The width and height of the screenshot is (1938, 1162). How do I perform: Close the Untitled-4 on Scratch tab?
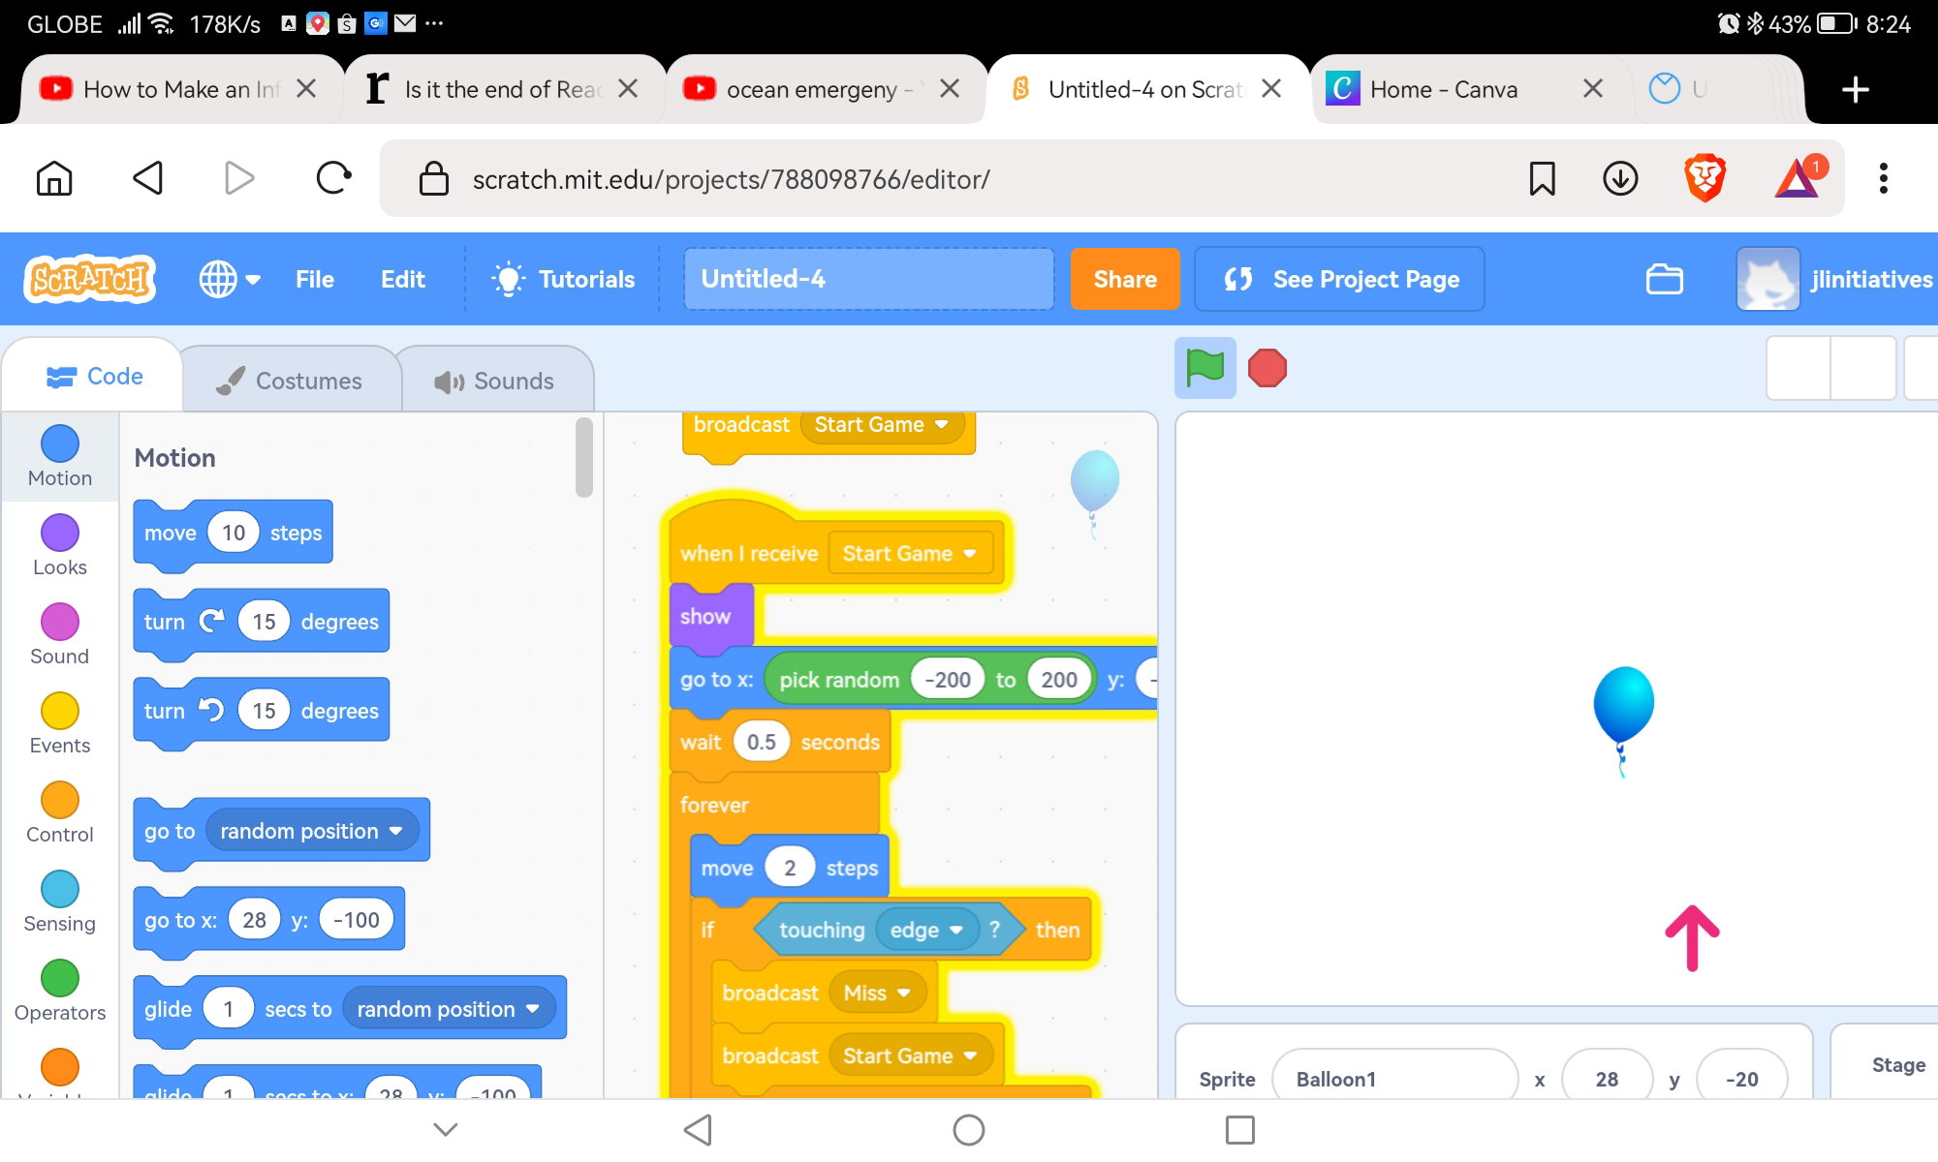[x=1271, y=89]
